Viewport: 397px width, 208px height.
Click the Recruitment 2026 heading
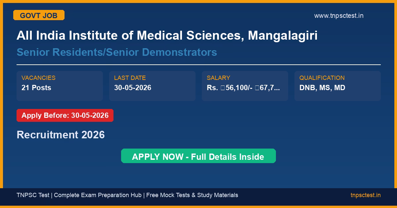61,135
